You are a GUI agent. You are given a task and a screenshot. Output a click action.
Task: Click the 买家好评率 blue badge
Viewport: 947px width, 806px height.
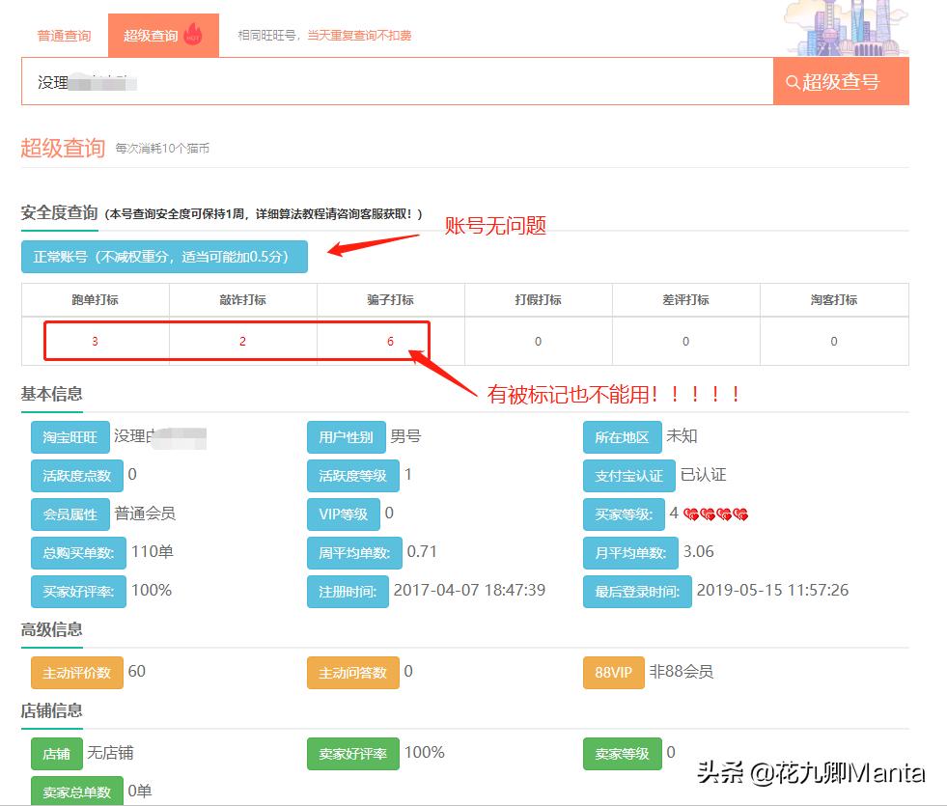(77, 591)
